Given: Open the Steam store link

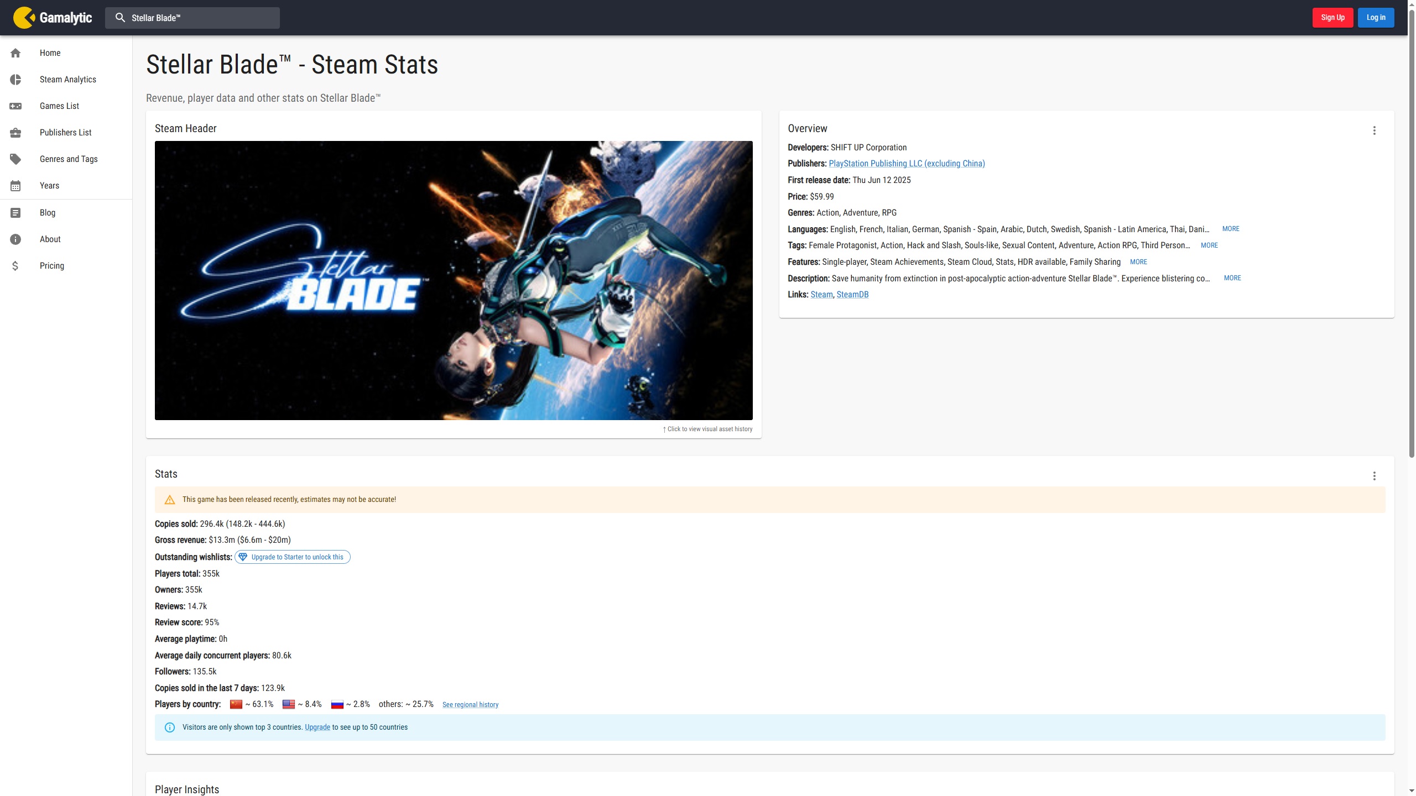Looking at the screenshot, I should click(x=821, y=295).
